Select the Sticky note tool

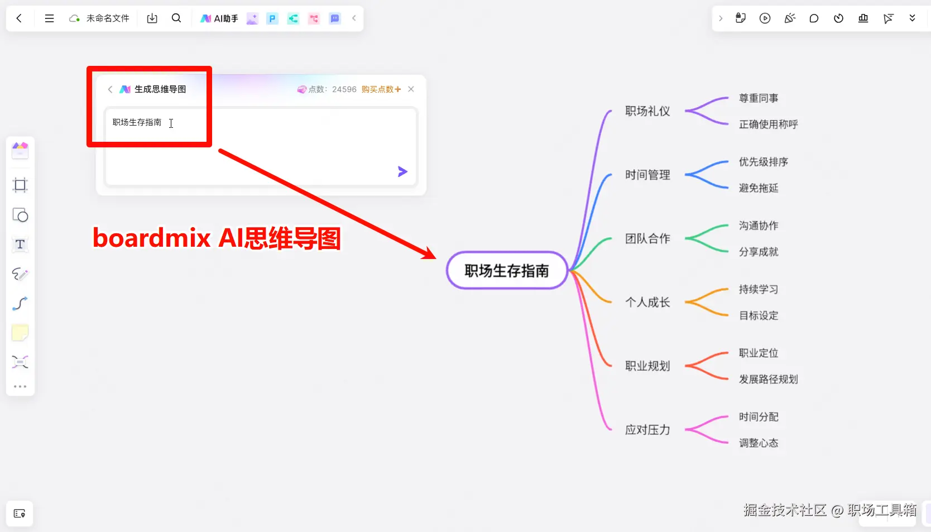pyautogui.click(x=20, y=333)
